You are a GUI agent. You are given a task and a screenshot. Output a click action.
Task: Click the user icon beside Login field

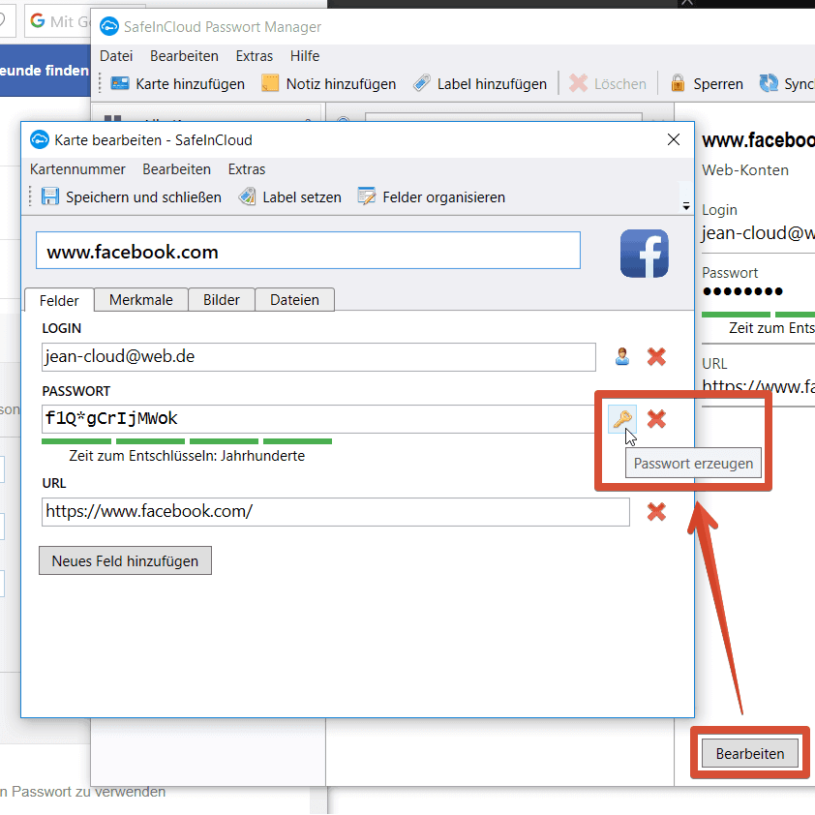click(622, 356)
